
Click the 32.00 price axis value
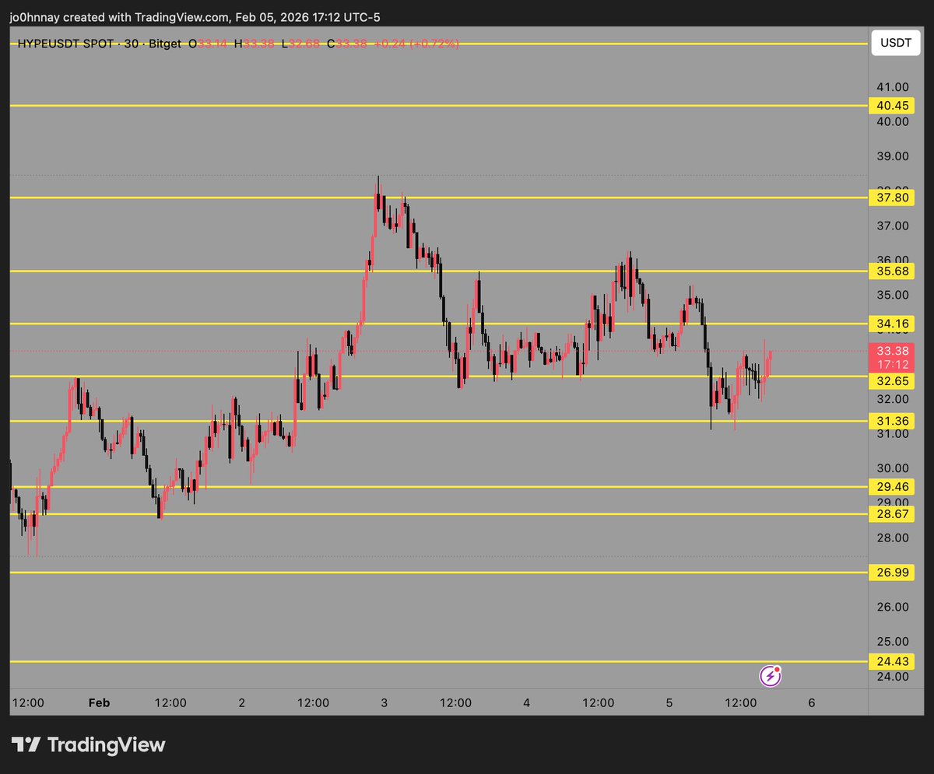[x=892, y=398]
